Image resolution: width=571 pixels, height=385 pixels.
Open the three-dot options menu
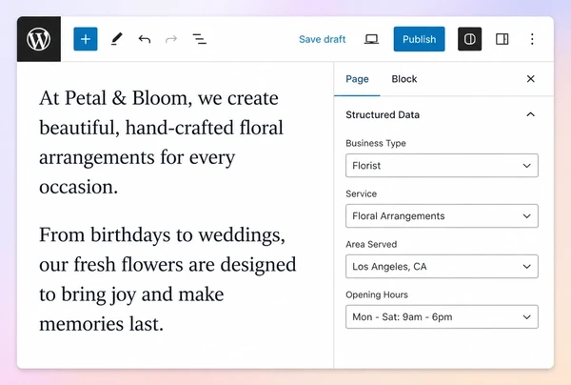pyautogui.click(x=532, y=39)
